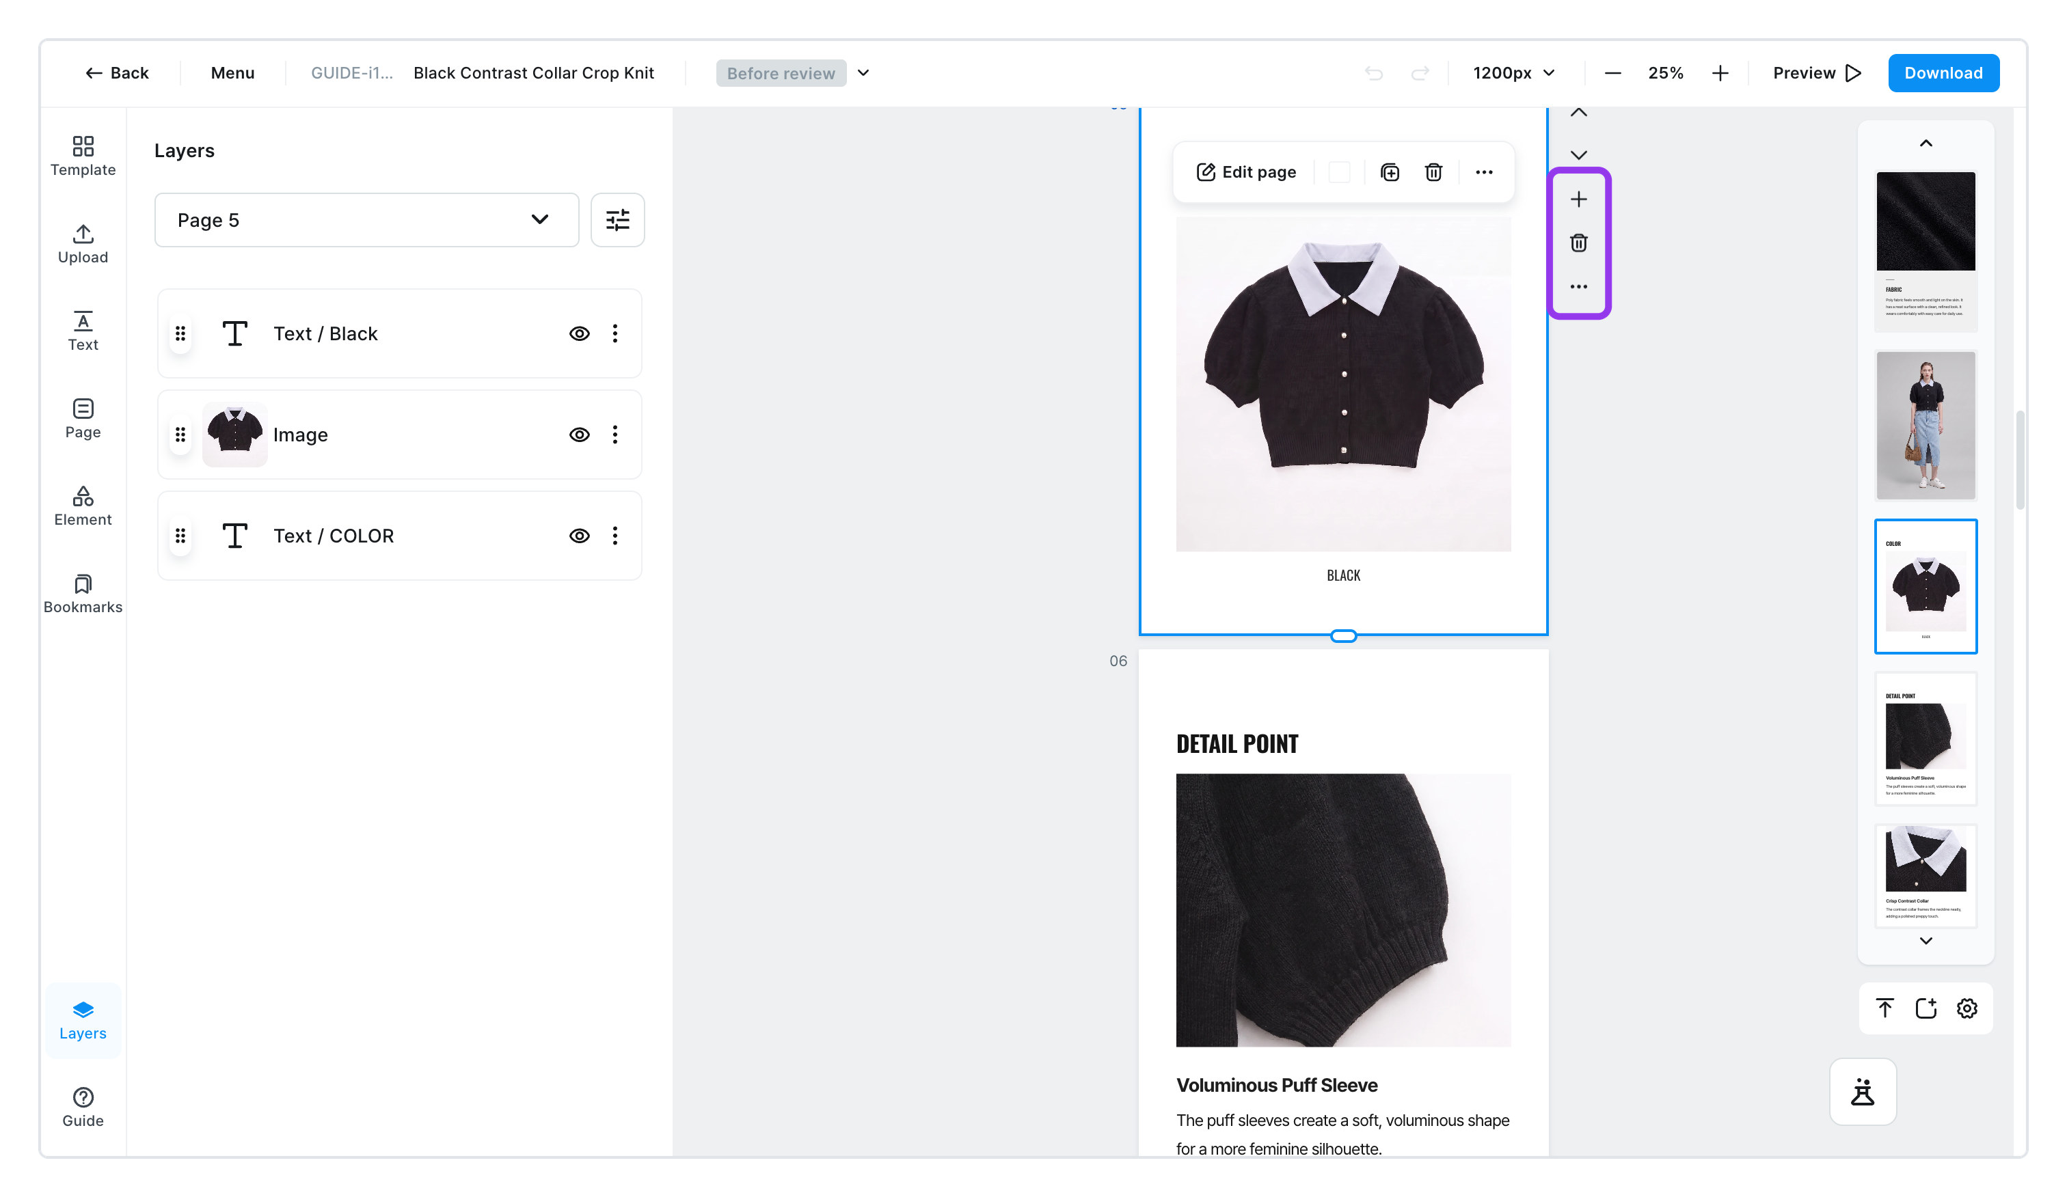The width and height of the screenshot is (2067, 1197).
Task: Click the scroll-to-top arrow icon
Action: [1885, 1008]
